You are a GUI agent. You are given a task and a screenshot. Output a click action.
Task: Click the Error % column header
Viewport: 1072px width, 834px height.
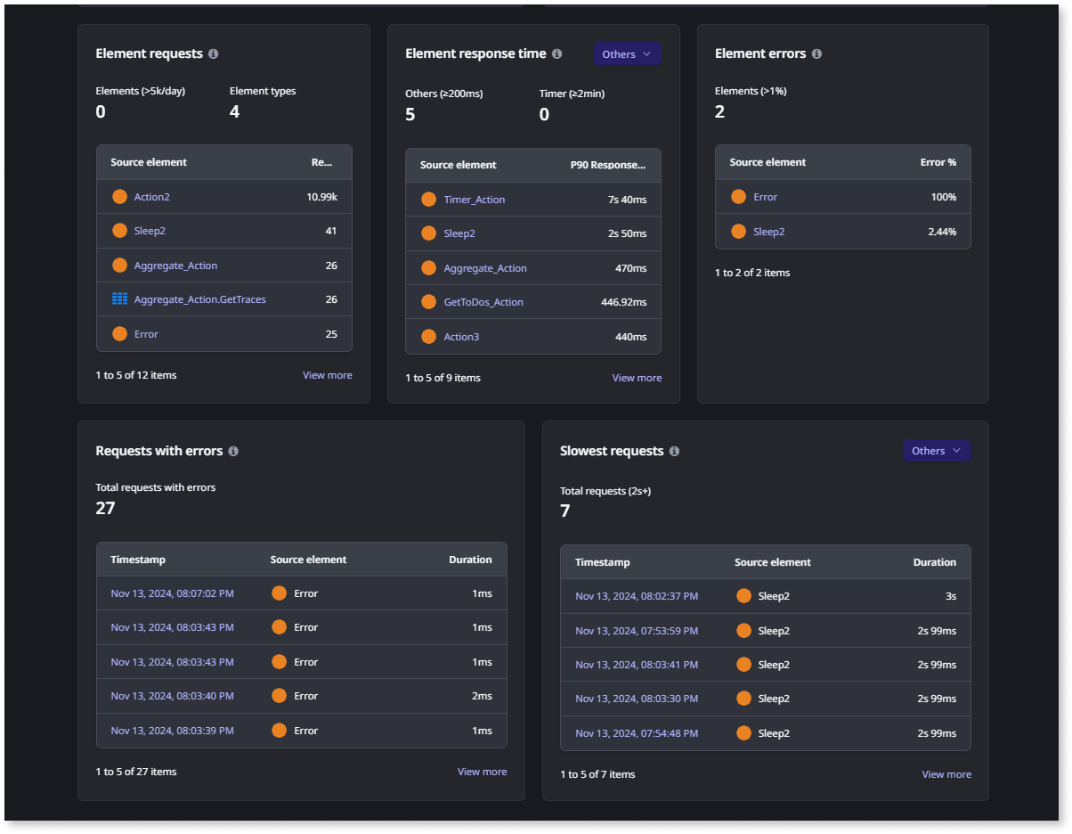[938, 162]
